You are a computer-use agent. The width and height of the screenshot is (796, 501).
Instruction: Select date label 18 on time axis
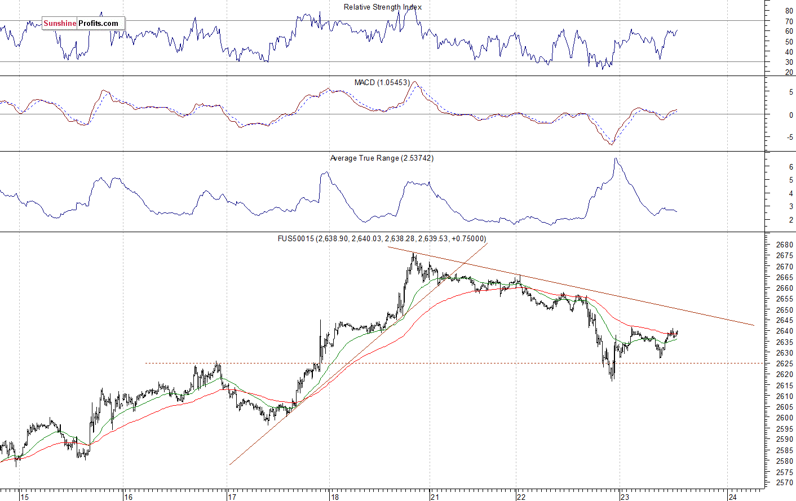coord(335,497)
